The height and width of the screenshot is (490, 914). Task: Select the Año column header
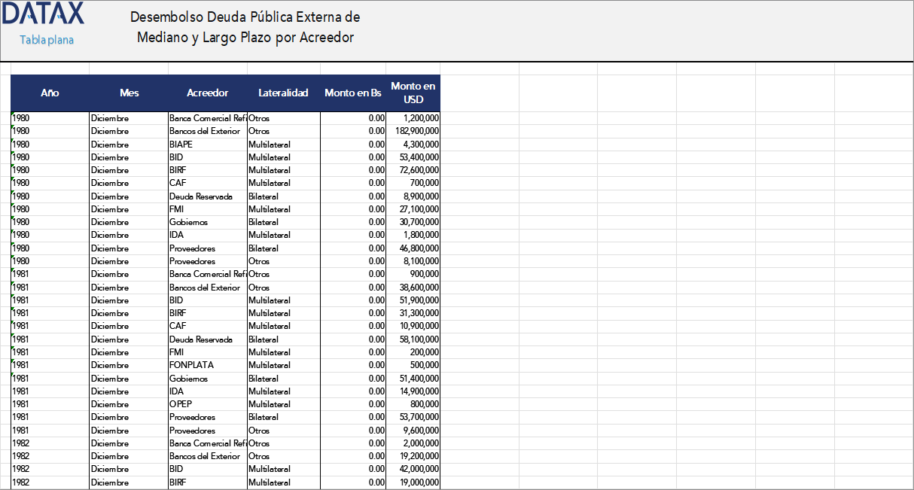[x=50, y=93]
